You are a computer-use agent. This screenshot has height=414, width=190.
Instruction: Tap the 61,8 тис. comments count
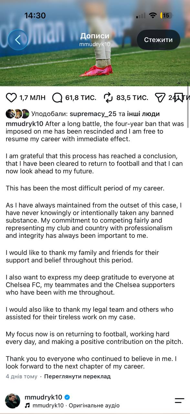tap(81, 97)
